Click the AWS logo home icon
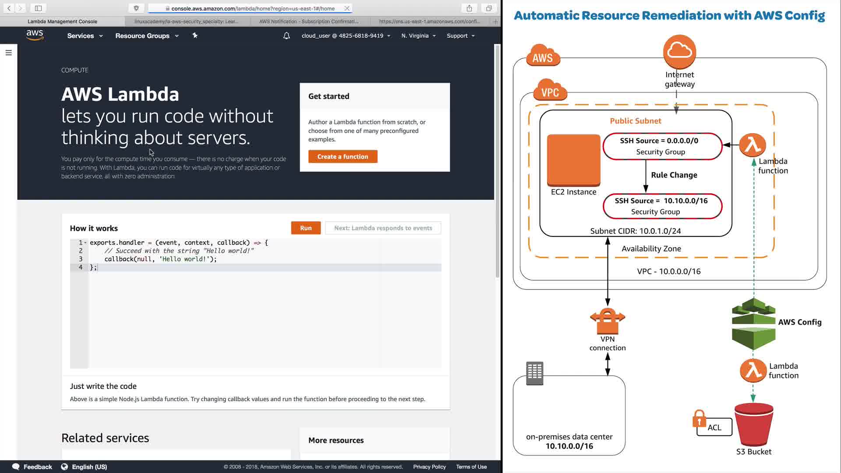 pyautogui.click(x=35, y=35)
